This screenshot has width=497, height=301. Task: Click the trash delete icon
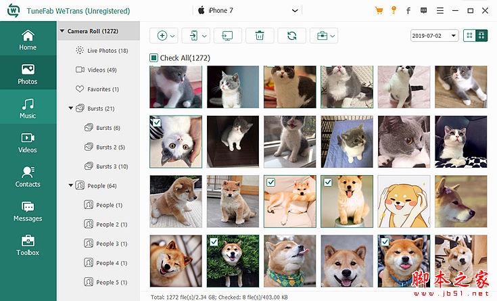pyautogui.click(x=260, y=36)
